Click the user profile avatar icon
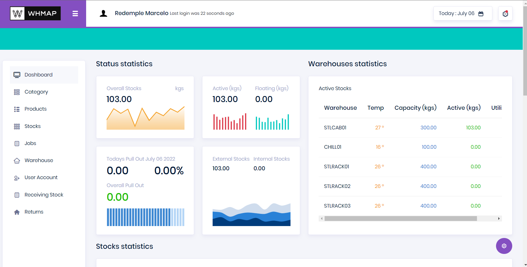This screenshot has height=267, width=527. [x=103, y=13]
